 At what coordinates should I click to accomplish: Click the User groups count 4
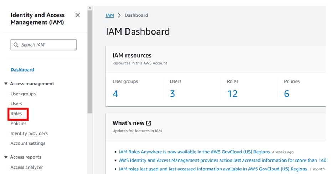tap(115, 94)
